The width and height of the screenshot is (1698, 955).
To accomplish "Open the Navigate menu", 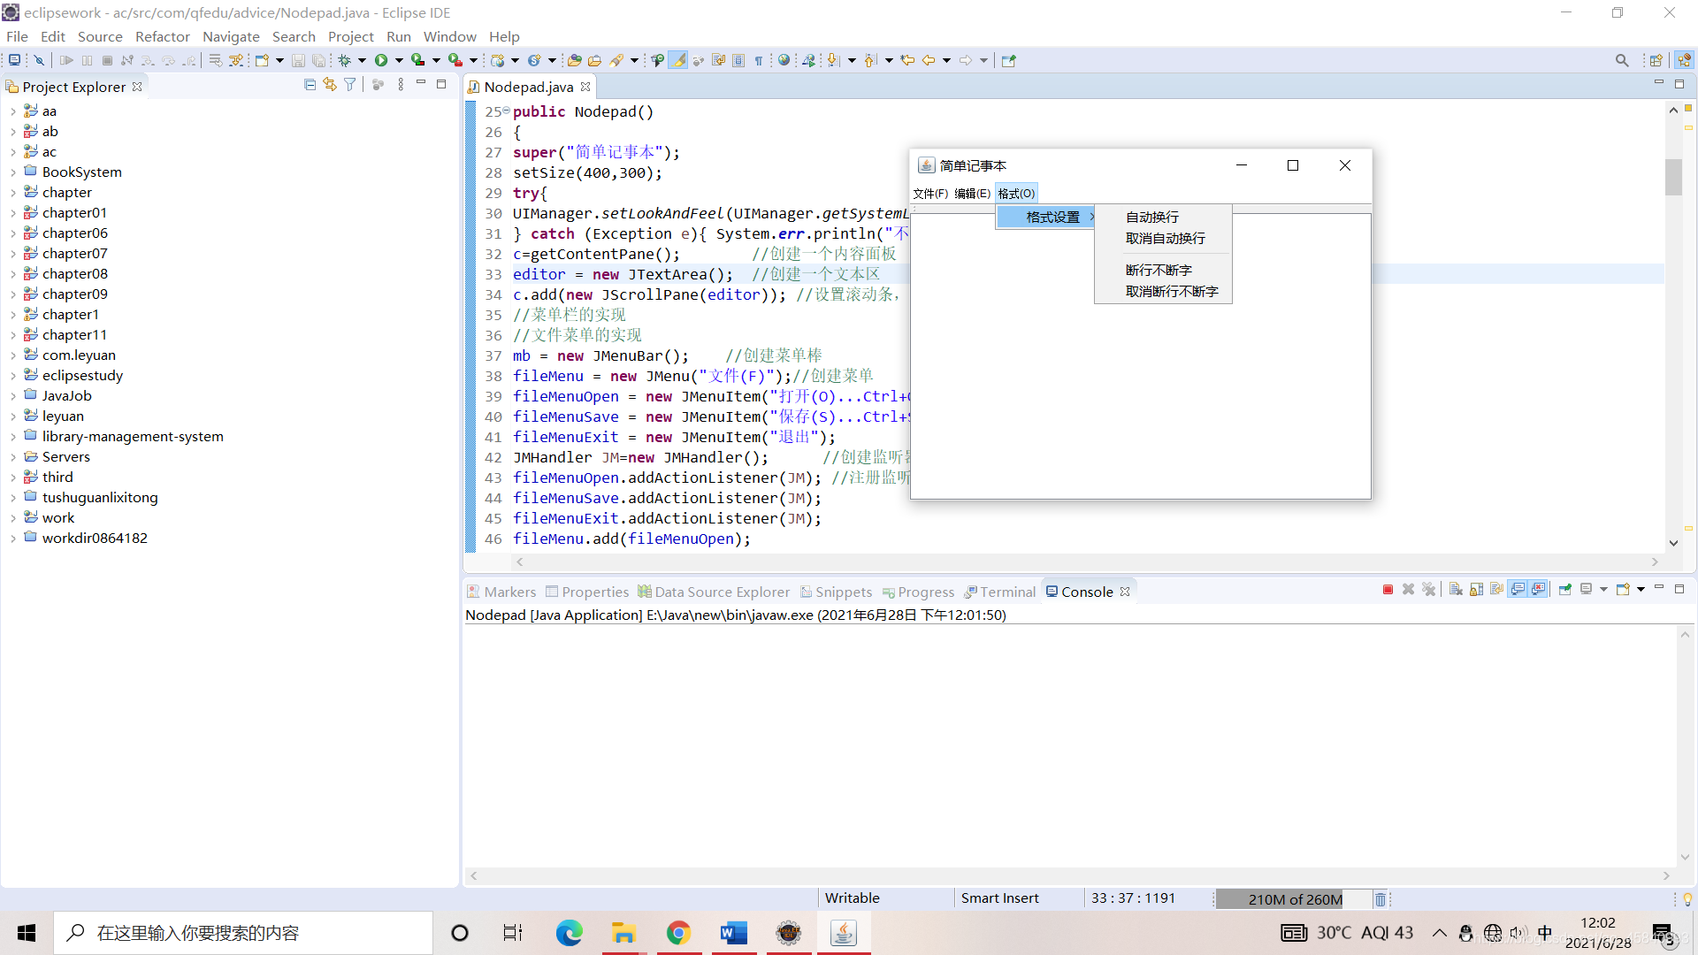I will point(231,36).
